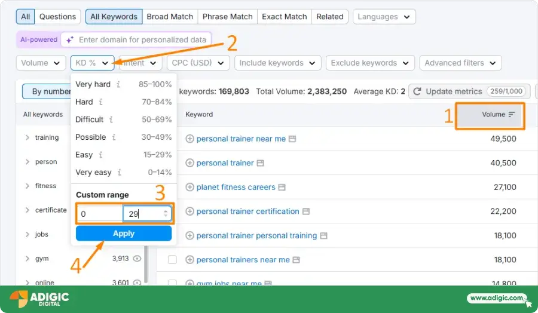Choose the Possible 30-49% option
Viewport: 538px width, 313px height.
click(x=124, y=137)
